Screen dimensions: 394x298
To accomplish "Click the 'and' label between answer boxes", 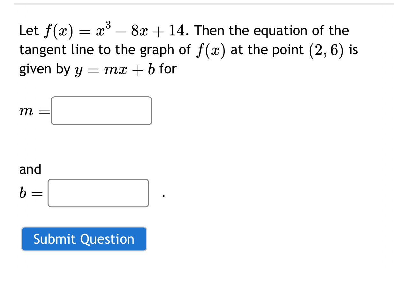I will coord(30,169).
